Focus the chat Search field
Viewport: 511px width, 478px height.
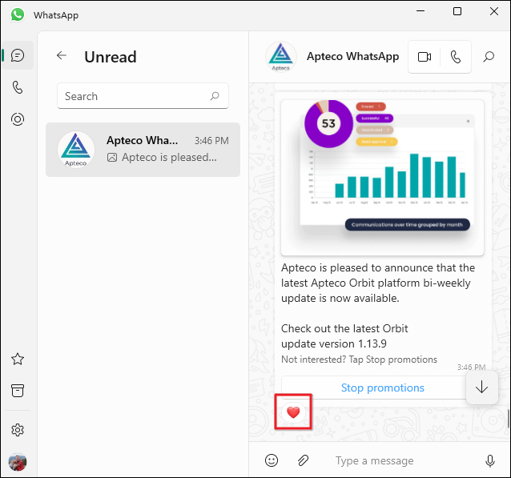click(143, 96)
